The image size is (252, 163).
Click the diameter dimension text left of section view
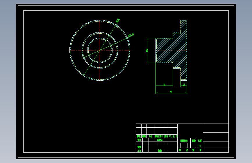coord(147,50)
